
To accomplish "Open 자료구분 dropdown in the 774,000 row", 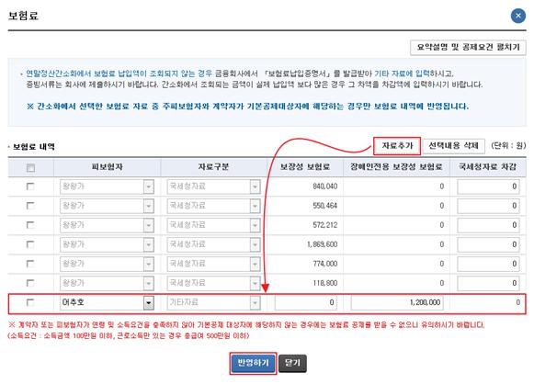I will point(213,264).
